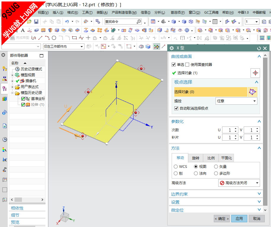Collapse the 参数化 section
The height and width of the screenshot is (227, 271).
click(x=259, y=121)
